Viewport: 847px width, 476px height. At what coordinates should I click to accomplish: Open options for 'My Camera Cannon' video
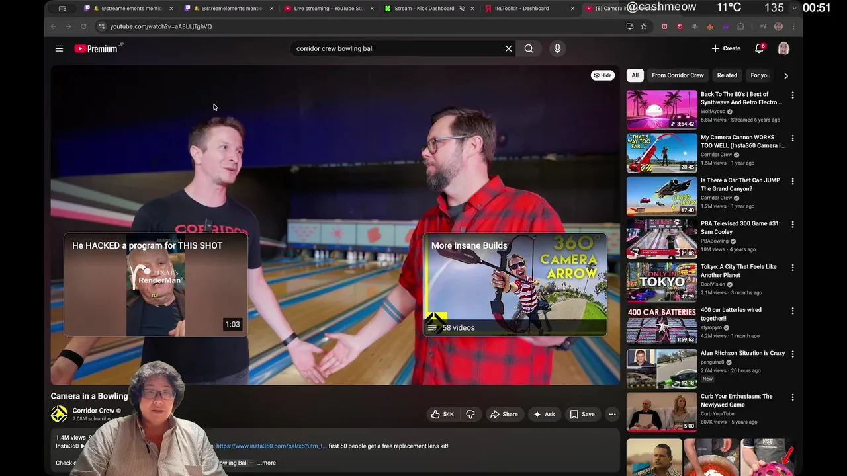792,138
